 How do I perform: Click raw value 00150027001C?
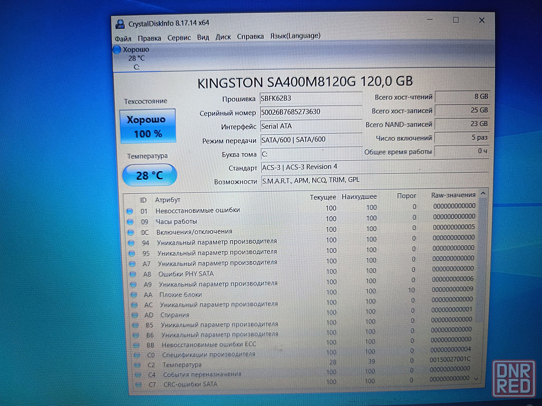tap(450, 359)
